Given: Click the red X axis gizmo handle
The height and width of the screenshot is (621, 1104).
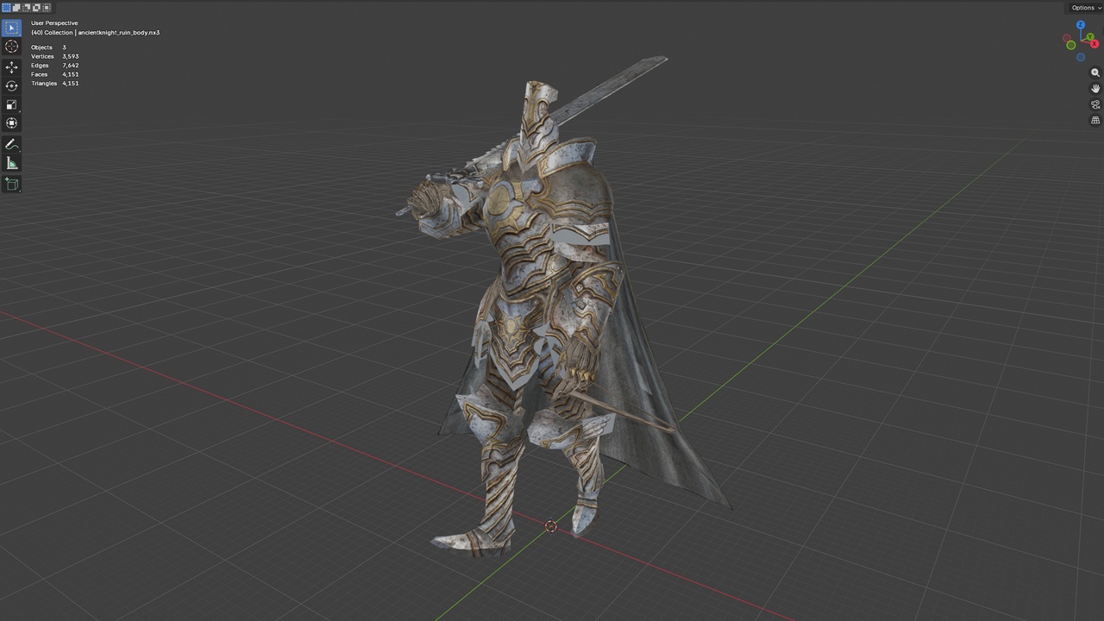Looking at the screenshot, I should tap(1095, 44).
